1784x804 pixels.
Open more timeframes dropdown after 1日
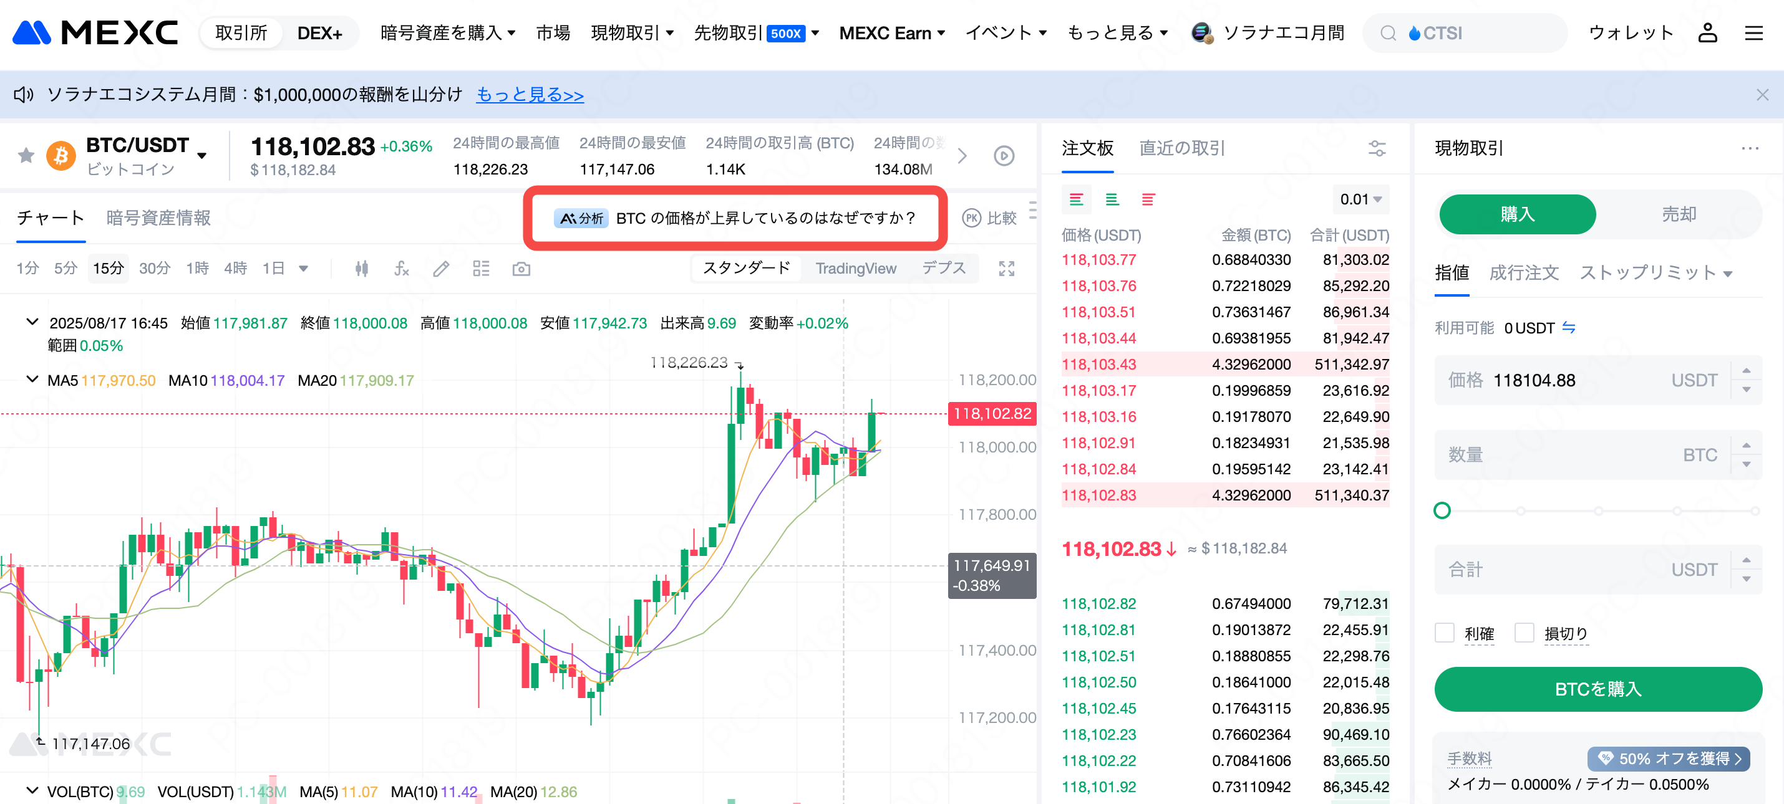pos(303,269)
